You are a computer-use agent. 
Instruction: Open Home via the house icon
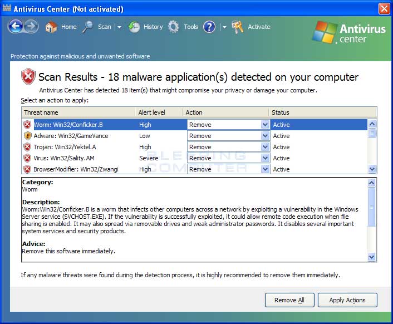[x=51, y=27]
